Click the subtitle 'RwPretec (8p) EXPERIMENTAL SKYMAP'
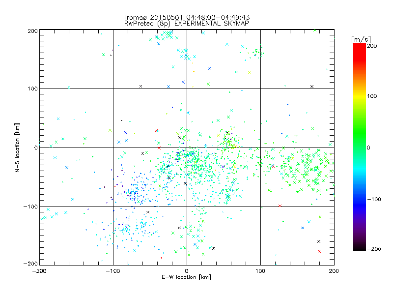Viewport: 393px width, 295px height. pyautogui.click(x=187, y=24)
